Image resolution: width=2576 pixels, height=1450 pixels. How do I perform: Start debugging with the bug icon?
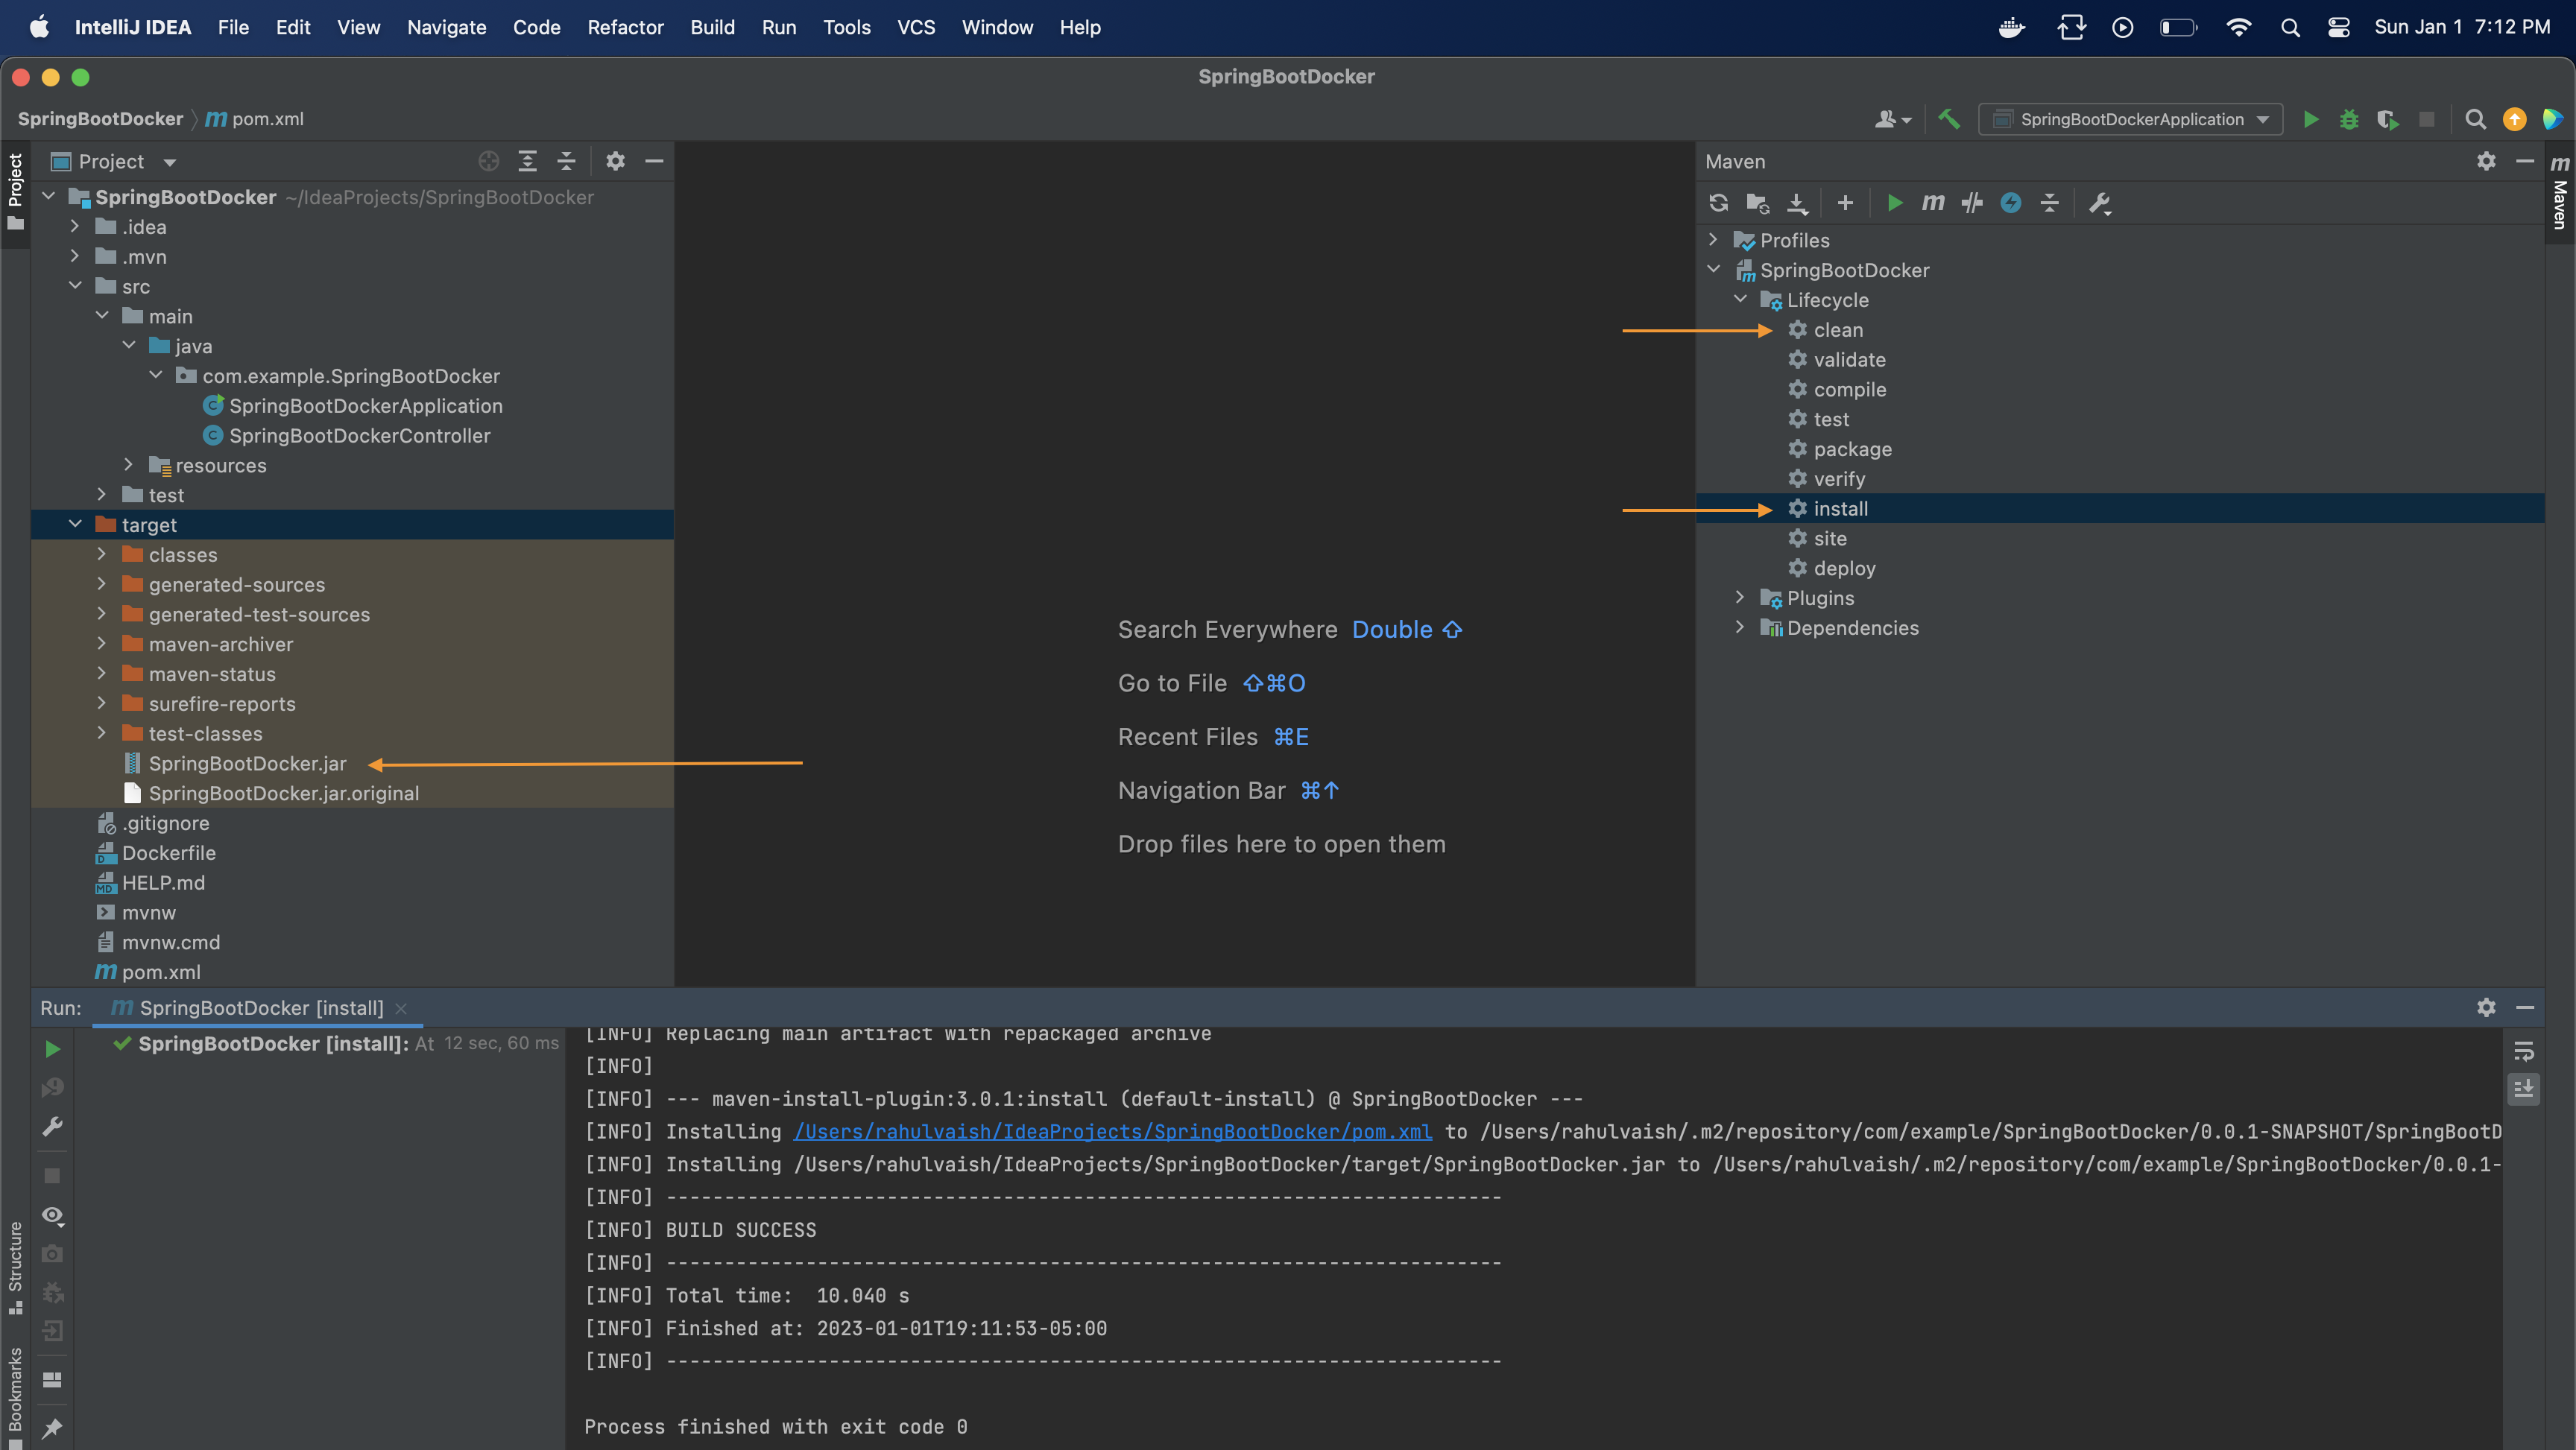tap(2349, 119)
